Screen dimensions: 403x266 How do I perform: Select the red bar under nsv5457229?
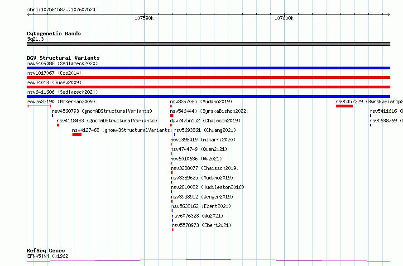coord(345,106)
